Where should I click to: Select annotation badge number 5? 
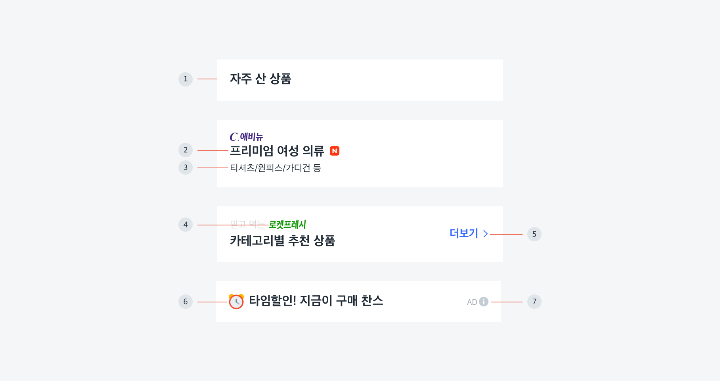click(x=534, y=234)
